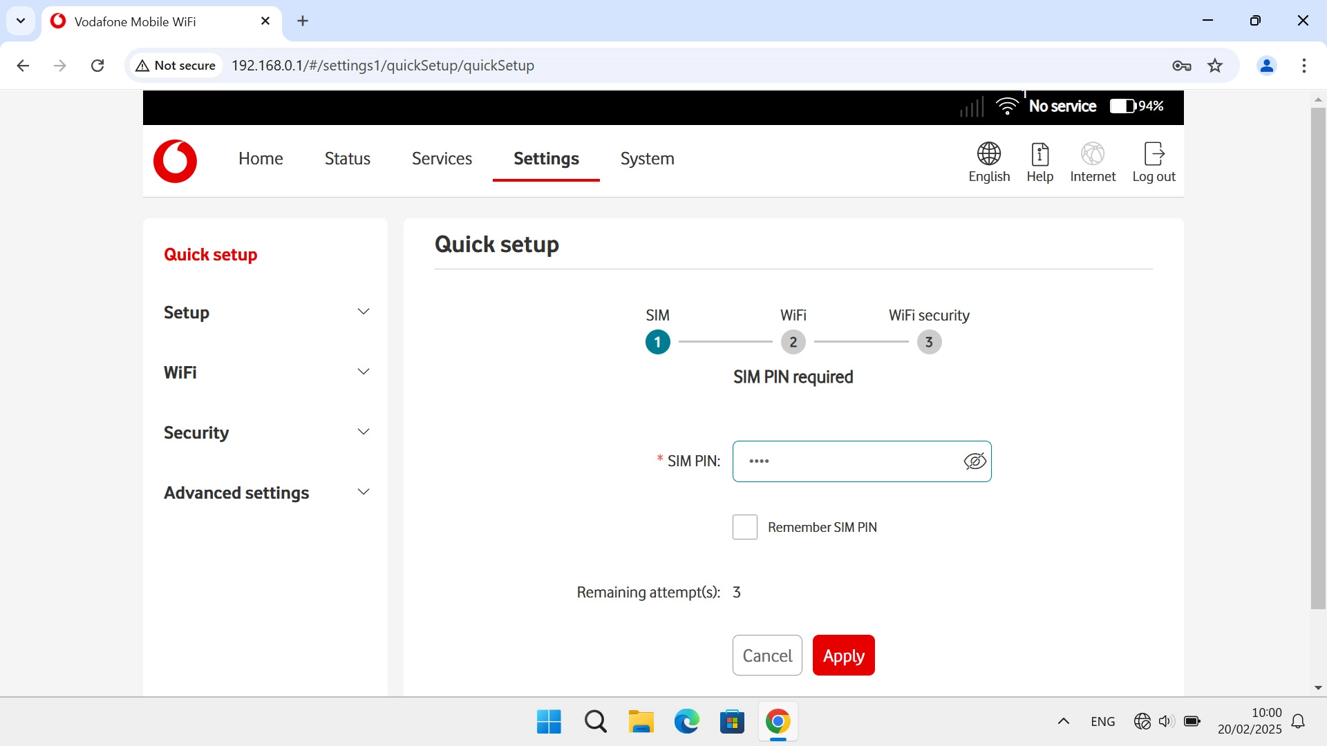Reload the router page
The image size is (1327, 746).
(97, 66)
